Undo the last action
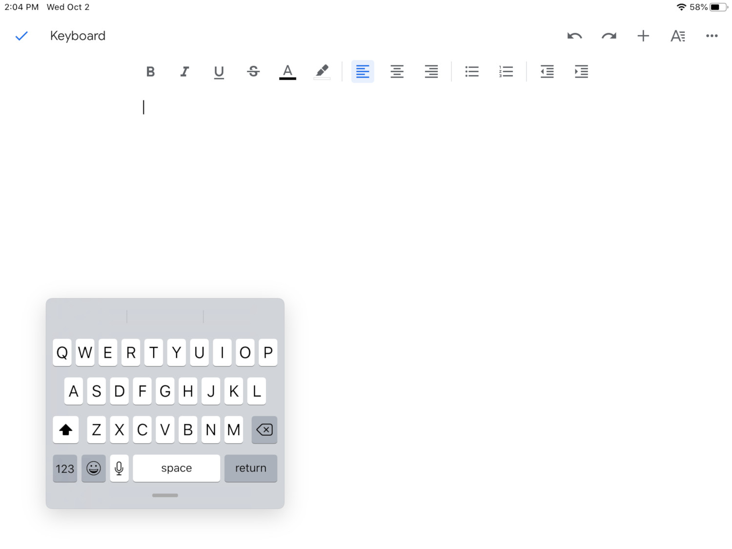732x549 pixels. pyautogui.click(x=574, y=36)
